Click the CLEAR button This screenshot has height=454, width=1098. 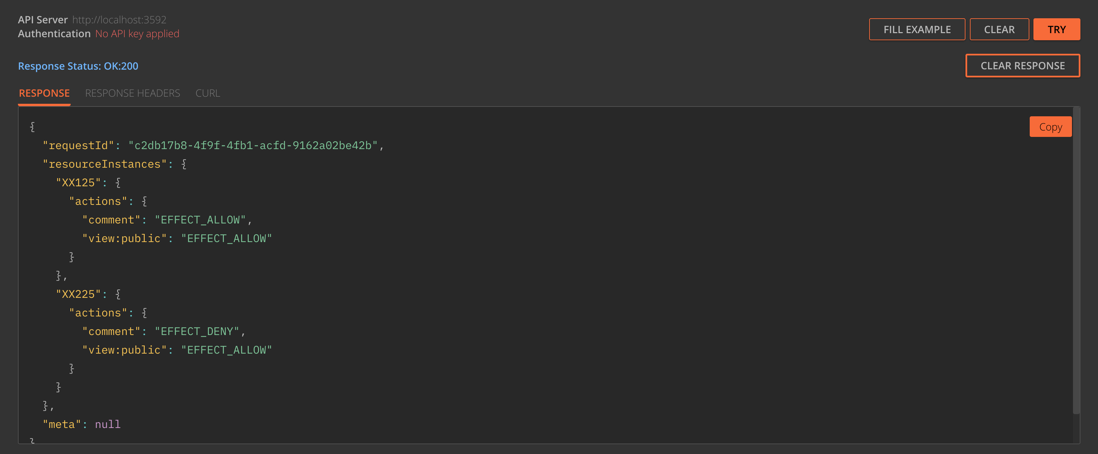pyautogui.click(x=999, y=29)
